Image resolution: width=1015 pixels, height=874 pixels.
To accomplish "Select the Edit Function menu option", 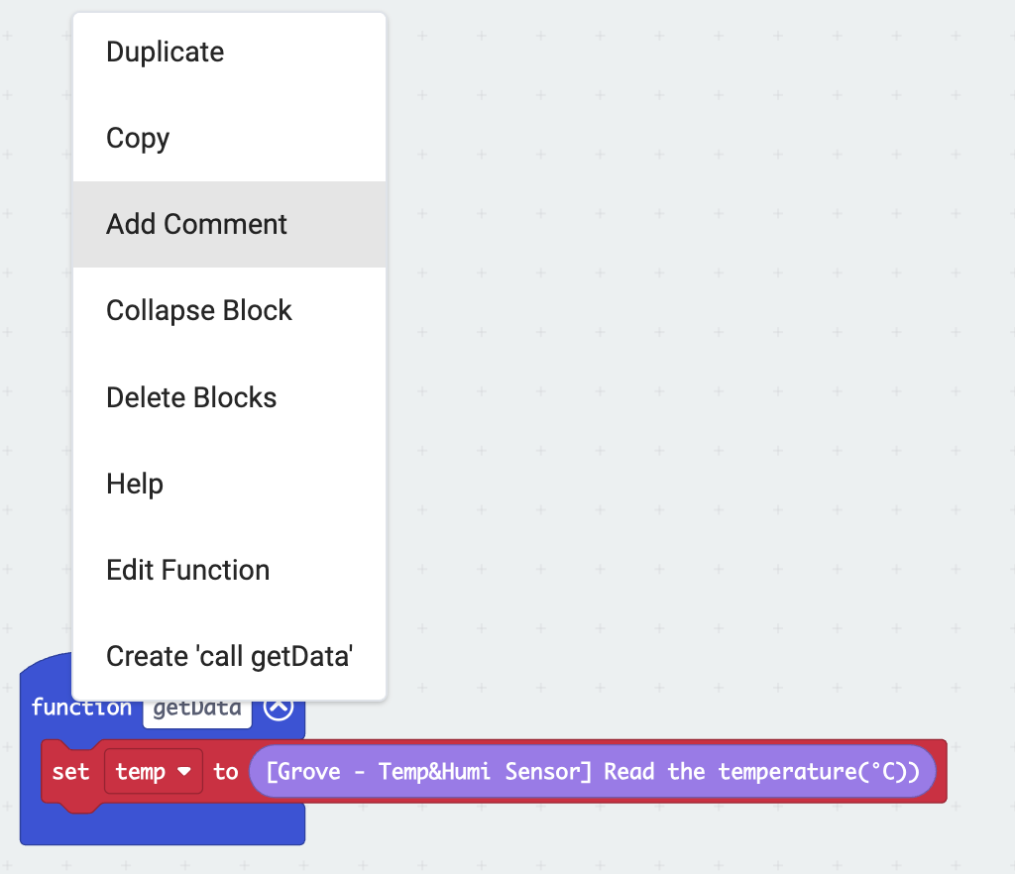I will click(188, 570).
